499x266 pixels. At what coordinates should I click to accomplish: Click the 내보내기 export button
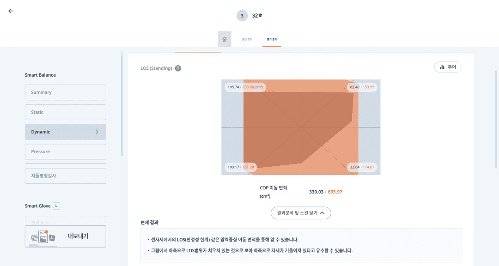coord(77,236)
